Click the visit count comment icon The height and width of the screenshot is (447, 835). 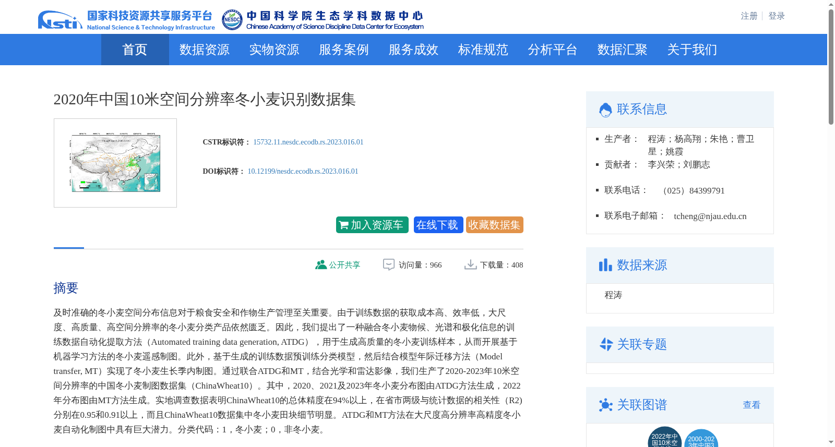tap(389, 265)
